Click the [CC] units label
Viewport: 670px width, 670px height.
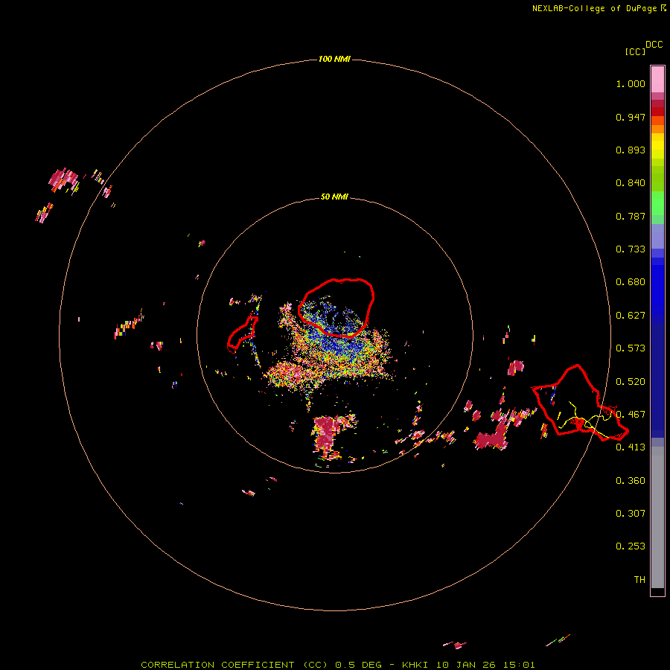[635, 51]
